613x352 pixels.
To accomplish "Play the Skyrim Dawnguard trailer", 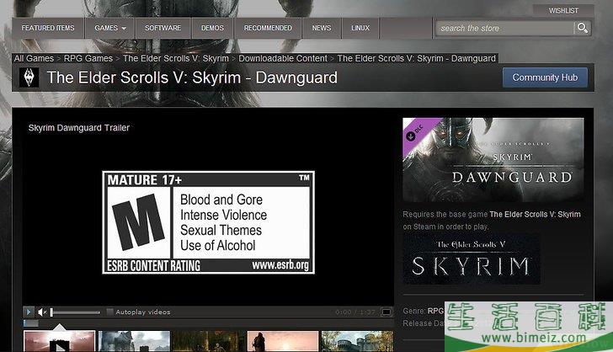I will [29, 312].
